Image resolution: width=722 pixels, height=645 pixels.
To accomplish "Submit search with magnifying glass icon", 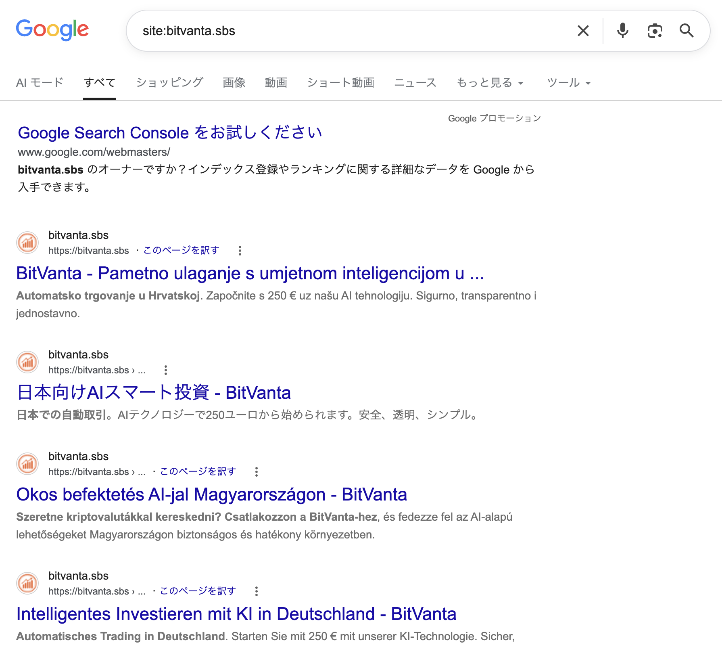I will click(687, 31).
